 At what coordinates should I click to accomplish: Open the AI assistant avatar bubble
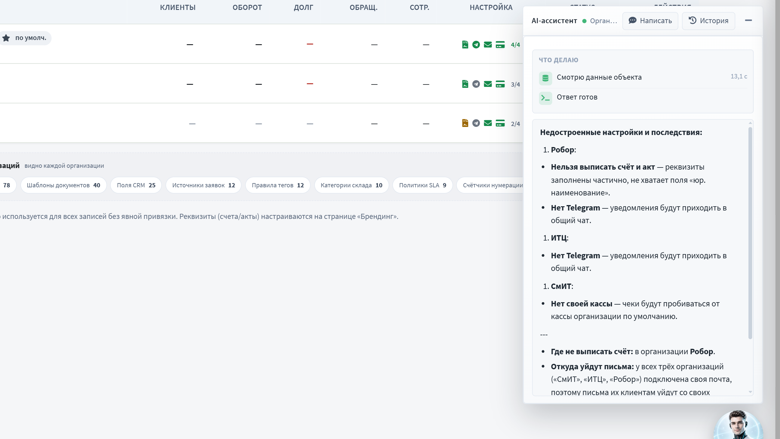click(x=738, y=425)
